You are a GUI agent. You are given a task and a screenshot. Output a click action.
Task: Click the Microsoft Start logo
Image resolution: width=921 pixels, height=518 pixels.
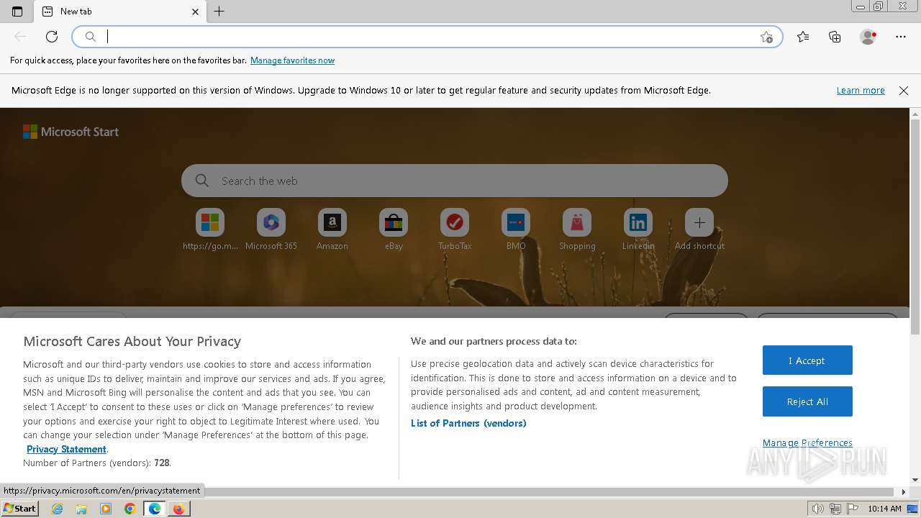[x=71, y=132]
